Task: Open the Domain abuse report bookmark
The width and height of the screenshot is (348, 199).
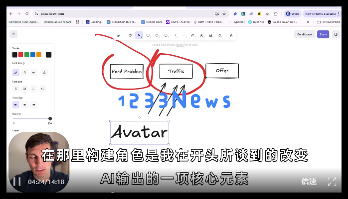Action: [x=57, y=22]
